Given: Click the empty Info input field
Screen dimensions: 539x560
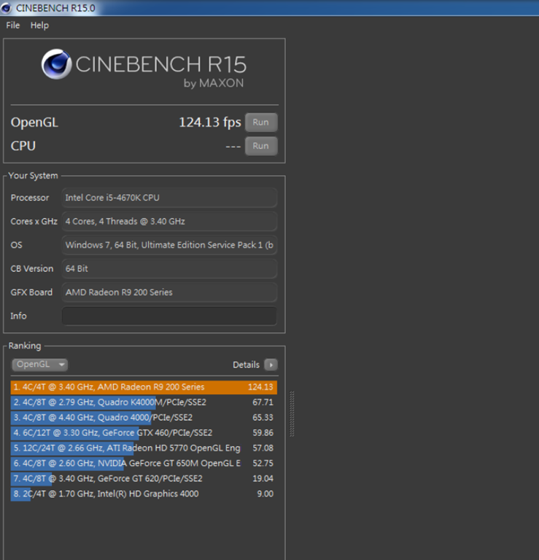Looking at the screenshot, I should [169, 316].
